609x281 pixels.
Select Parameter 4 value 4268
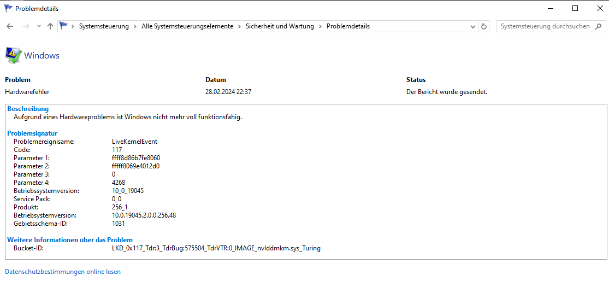118,183
